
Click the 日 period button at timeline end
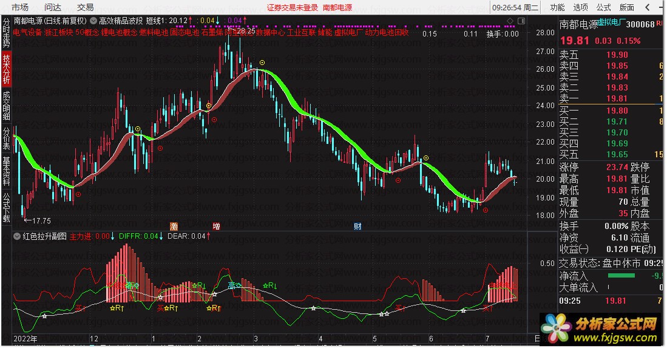pos(537,339)
